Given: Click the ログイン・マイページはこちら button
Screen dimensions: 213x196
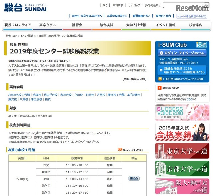Looking at the screenshot, I should click(x=182, y=53).
